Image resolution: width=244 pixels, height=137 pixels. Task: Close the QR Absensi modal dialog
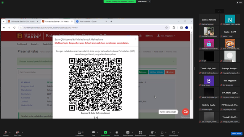pos(135,39)
